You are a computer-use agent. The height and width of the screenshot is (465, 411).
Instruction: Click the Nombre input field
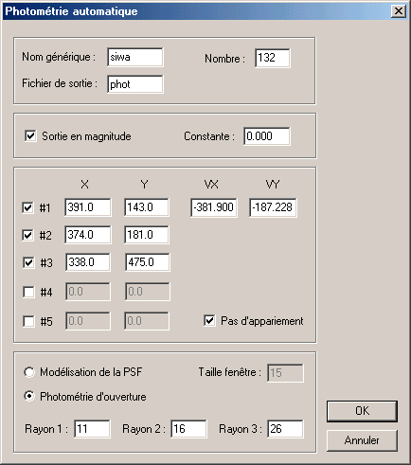[x=272, y=58]
